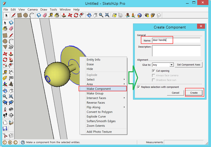Select the Polygon tool in left palette
This screenshot has width=211, height=147.
click(x=5, y=47)
